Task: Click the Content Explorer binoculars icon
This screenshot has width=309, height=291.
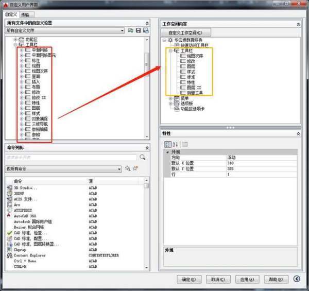Action: (x=9, y=255)
